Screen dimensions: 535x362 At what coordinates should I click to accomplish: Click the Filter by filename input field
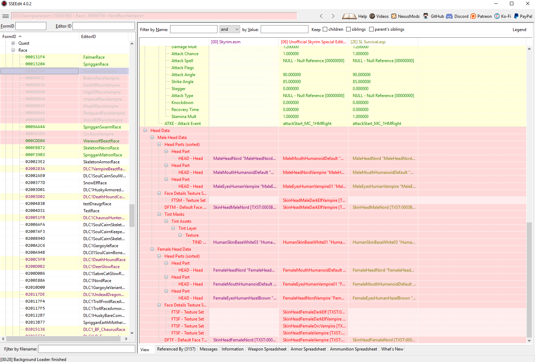point(86,349)
